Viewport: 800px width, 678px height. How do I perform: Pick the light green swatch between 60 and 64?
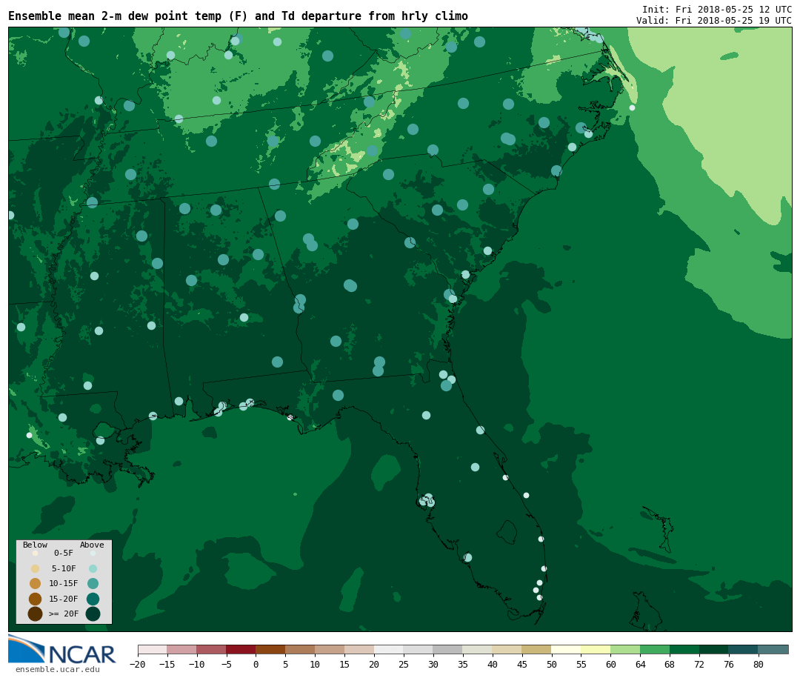(x=626, y=649)
